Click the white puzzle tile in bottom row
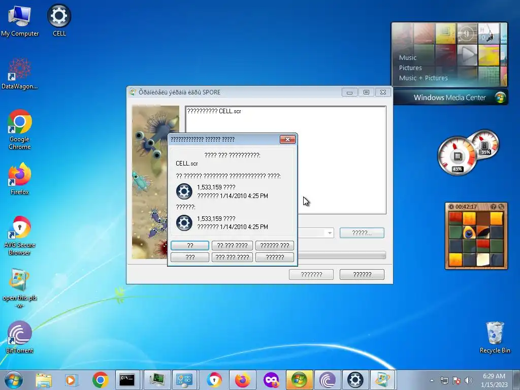Image resolution: width=520 pixels, height=390 pixels. pos(483,259)
